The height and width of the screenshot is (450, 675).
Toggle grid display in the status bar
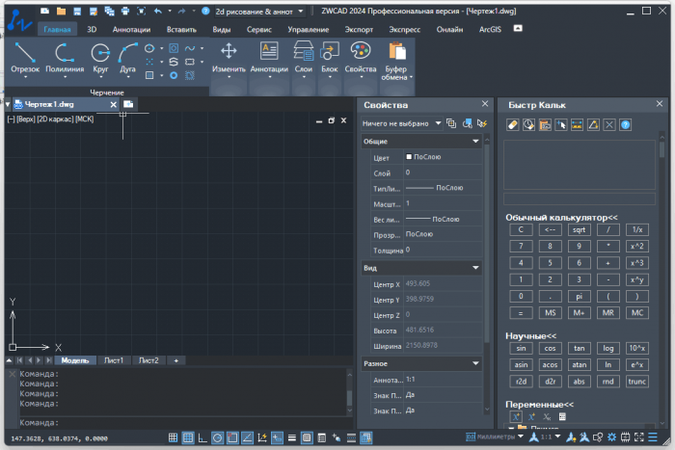click(188, 437)
